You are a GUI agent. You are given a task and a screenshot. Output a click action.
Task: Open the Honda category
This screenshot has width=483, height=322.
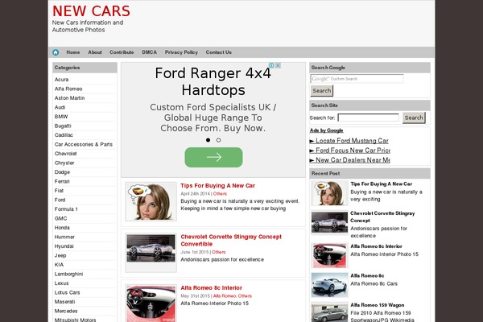(x=62, y=227)
